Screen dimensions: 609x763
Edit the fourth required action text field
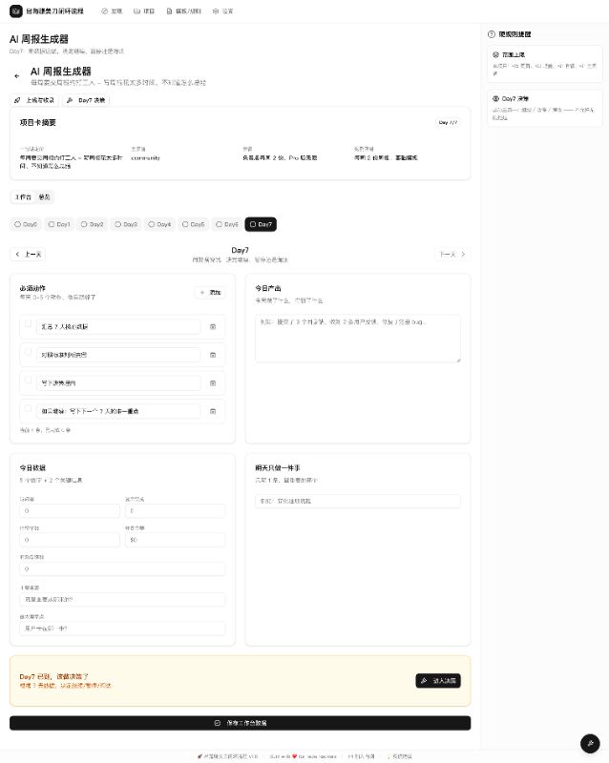(118, 412)
